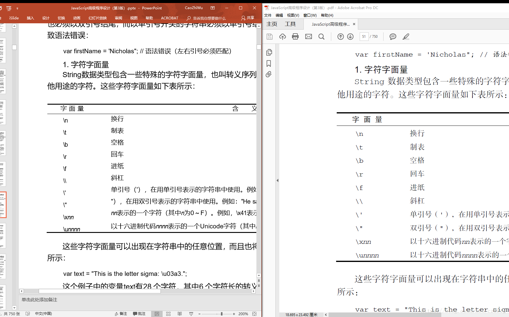
Task: Click the CaoZhiWu account name
Action: 194,8
